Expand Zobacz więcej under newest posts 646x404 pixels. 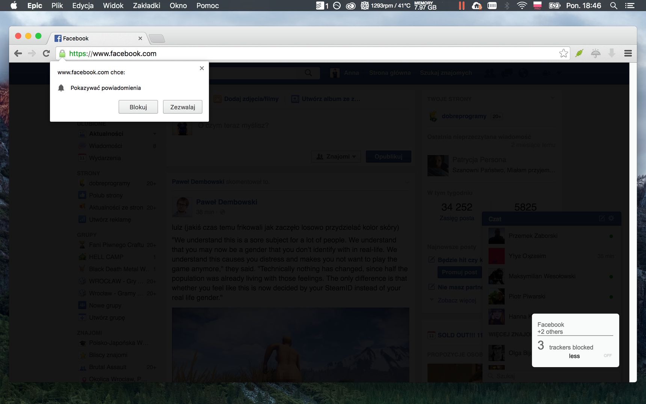pyautogui.click(x=457, y=300)
